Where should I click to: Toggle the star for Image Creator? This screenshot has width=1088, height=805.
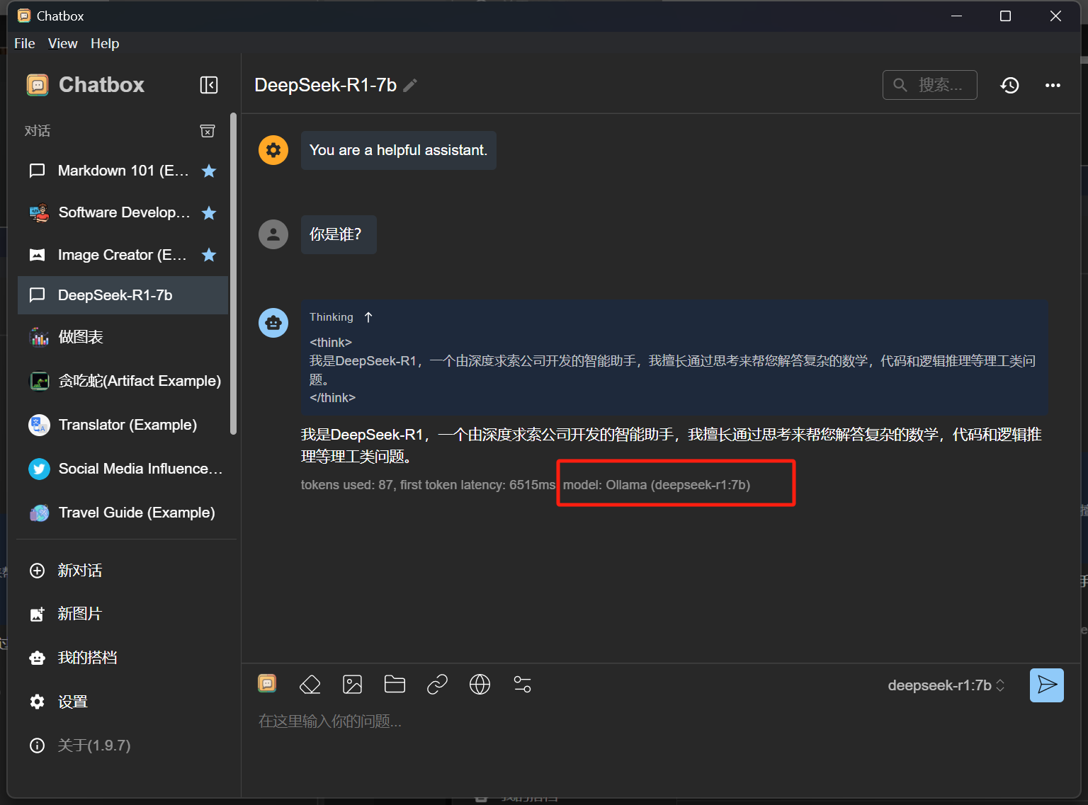click(209, 255)
